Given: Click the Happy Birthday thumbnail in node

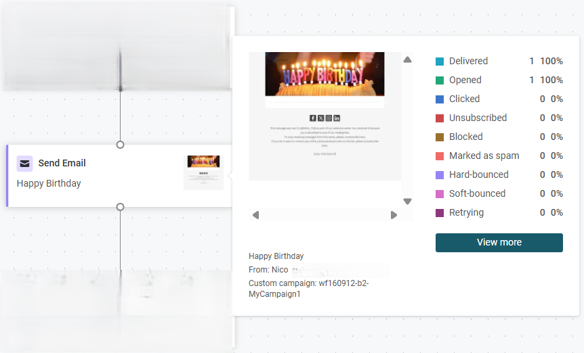Looking at the screenshot, I should coord(203,173).
